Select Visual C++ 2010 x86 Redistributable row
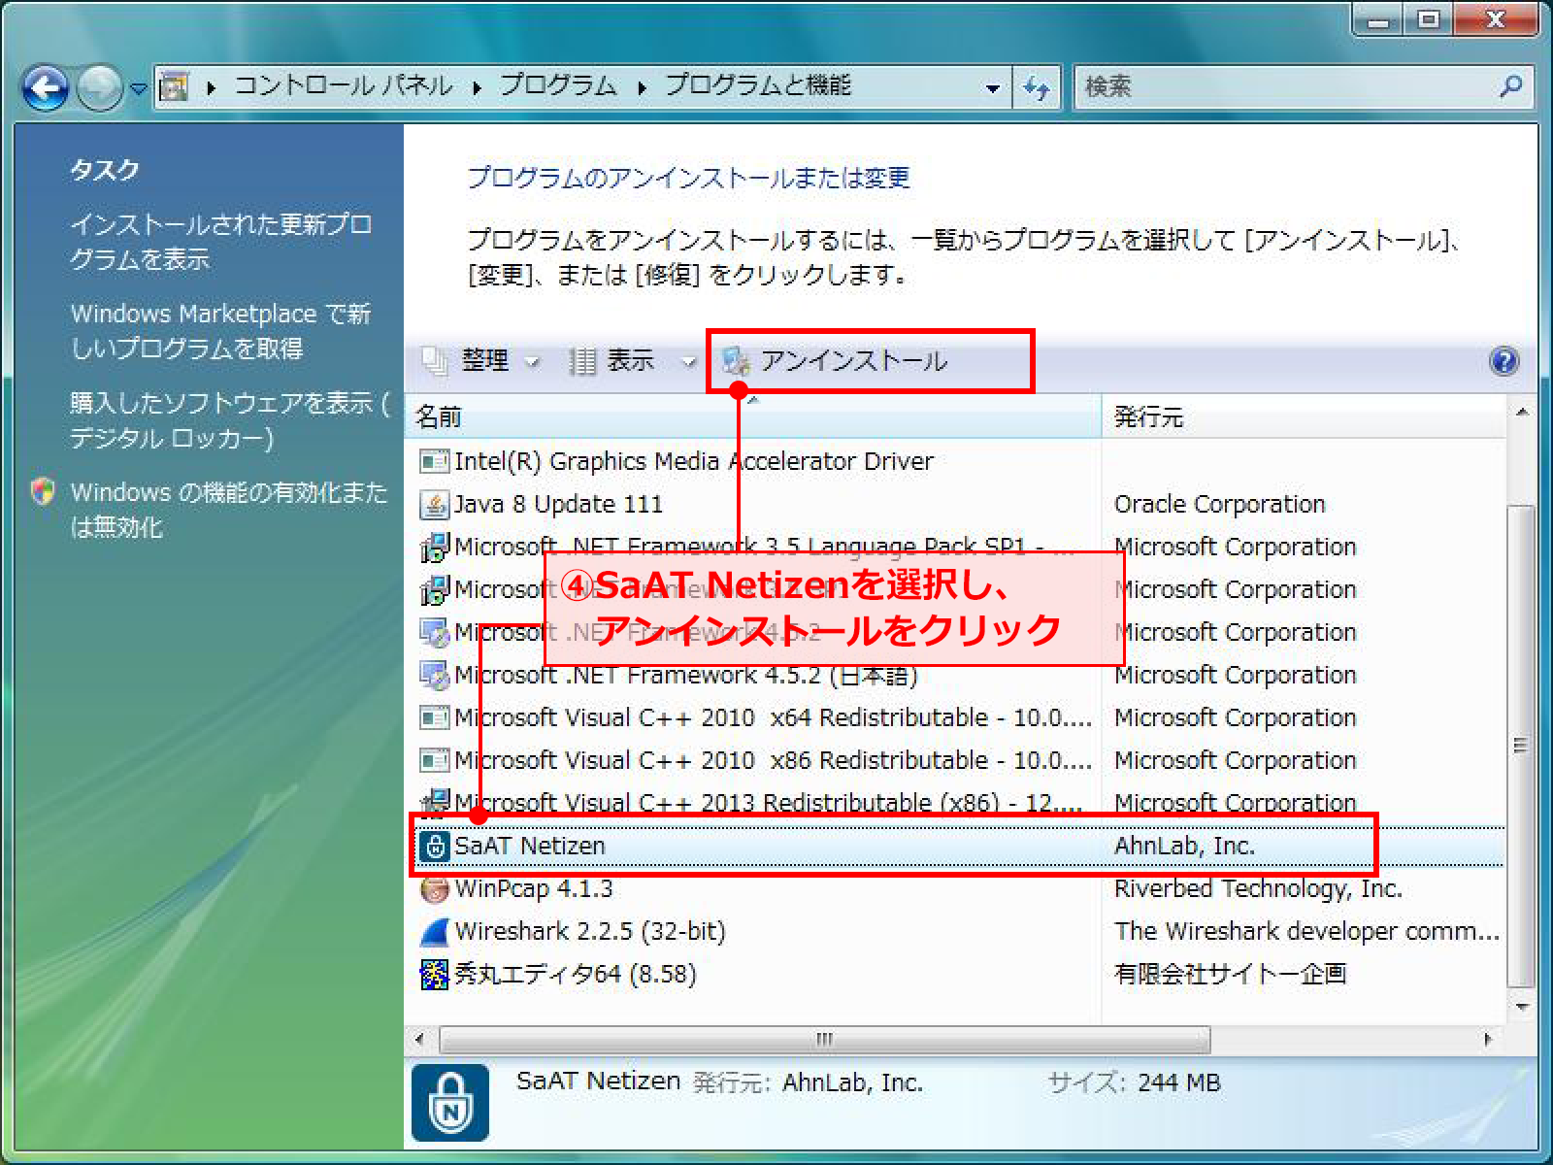Viewport: 1553px width, 1165px height. [x=955, y=760]
